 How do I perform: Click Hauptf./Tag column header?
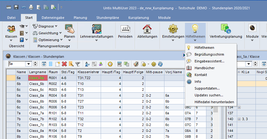[x=111, y=72]
